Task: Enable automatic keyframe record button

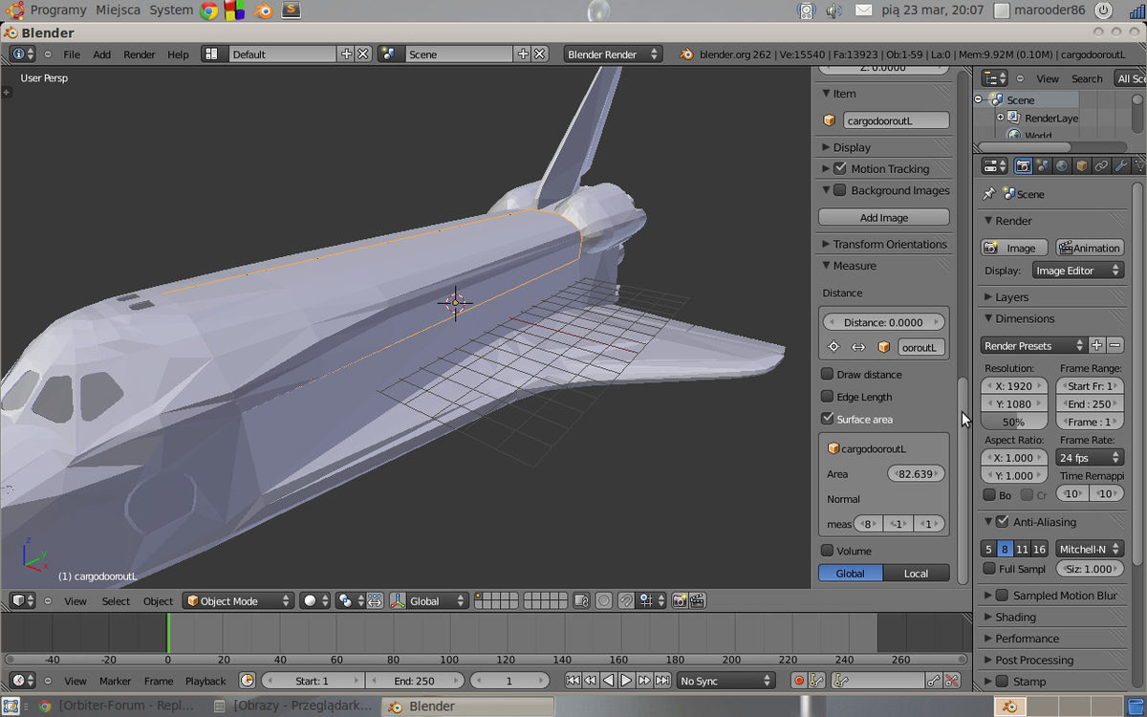Action: [x=799, y=681]
